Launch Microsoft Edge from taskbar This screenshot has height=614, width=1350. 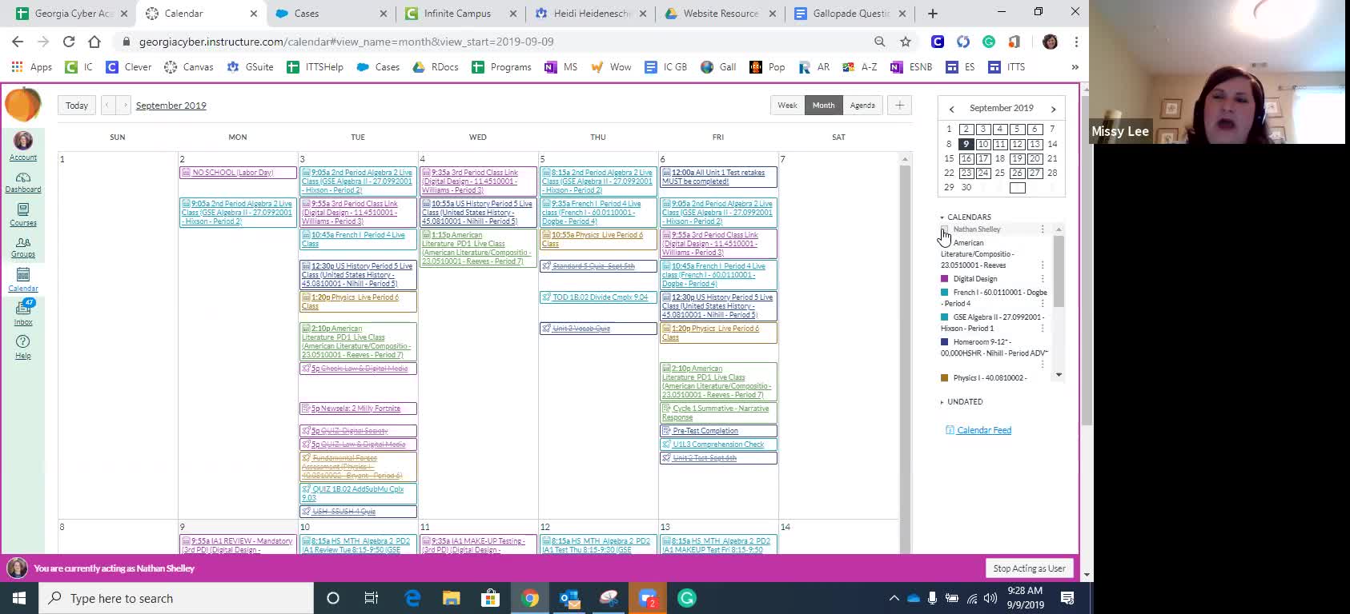412,598
